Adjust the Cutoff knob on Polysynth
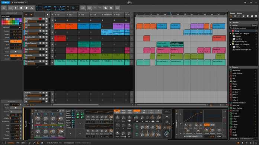 point(38,119)
